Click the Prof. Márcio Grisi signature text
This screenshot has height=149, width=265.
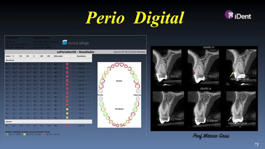coord(211,136)
